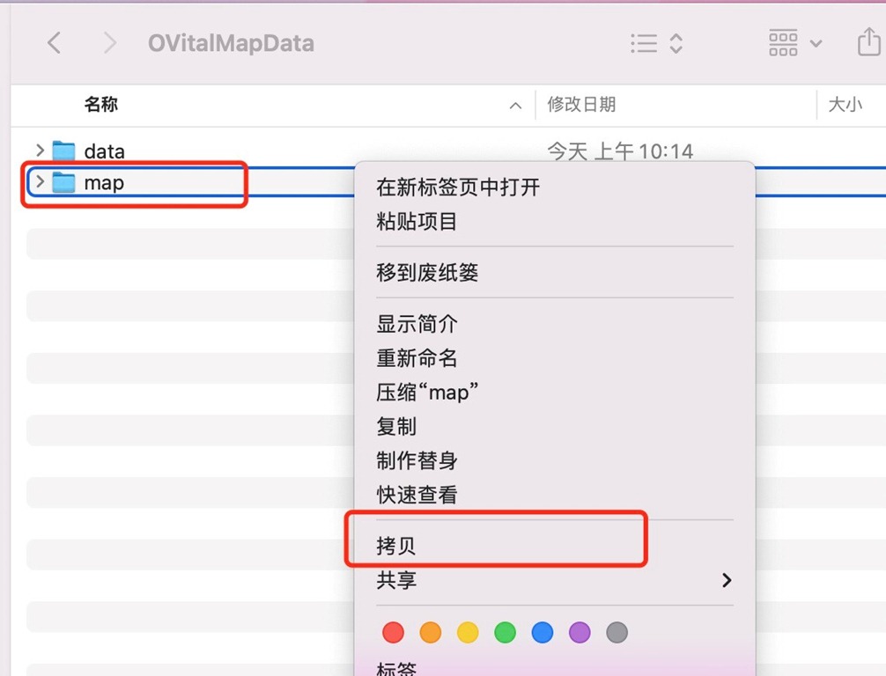Expand the data folder disclosure arrow
This screenshot has width=886, height=676.
pyautogui.click(x=39, y=151)
